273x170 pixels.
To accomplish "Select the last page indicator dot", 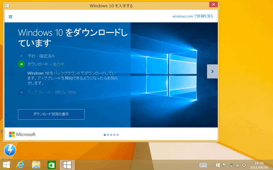I will (x=117, y=135).
